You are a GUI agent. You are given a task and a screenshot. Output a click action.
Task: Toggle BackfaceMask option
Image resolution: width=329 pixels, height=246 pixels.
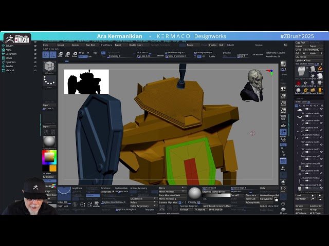121,188
